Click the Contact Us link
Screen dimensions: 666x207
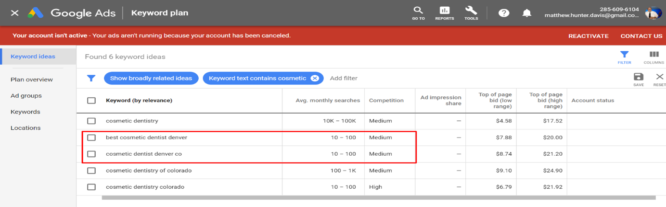(x=641, y=36)
